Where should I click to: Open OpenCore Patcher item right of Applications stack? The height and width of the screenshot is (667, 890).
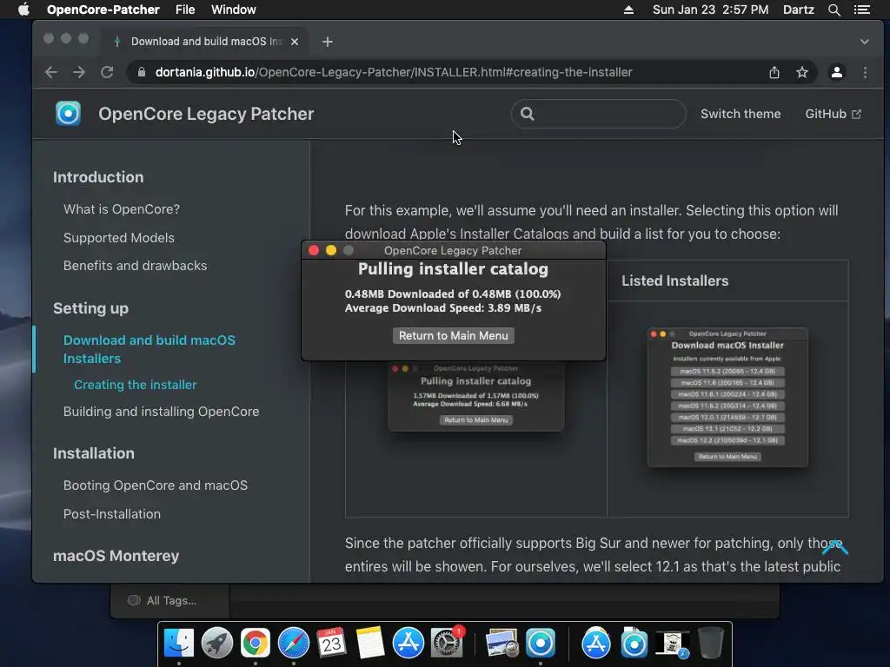[634, 644]
